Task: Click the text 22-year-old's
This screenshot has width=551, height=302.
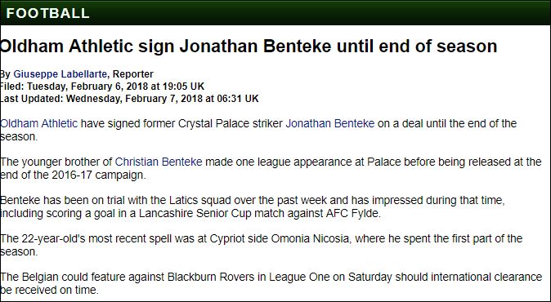Action: [x=53, y=238]
